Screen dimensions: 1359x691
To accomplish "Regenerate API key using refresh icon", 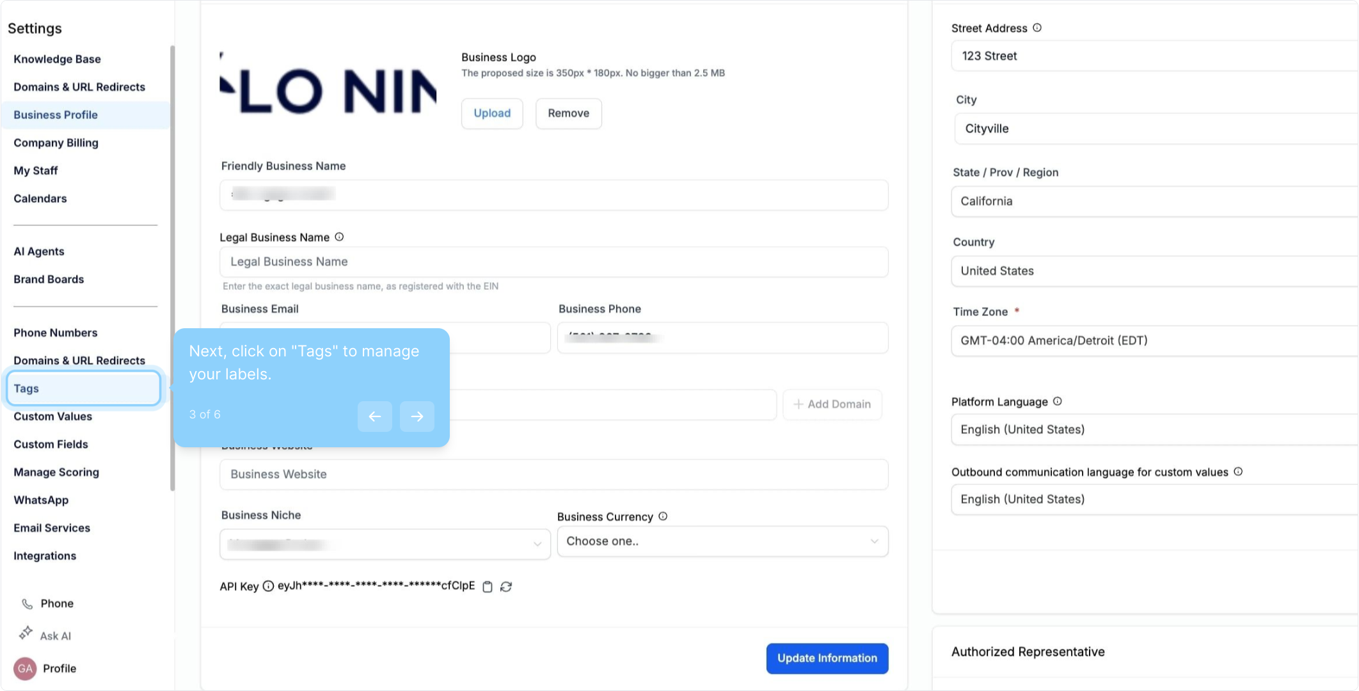I will click(x=506, y=587).
